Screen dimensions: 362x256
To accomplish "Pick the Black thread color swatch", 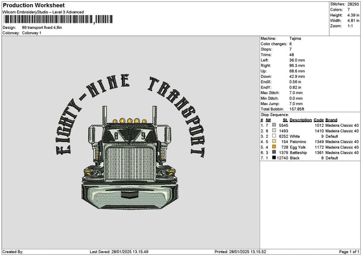I will tap(274, 158).
